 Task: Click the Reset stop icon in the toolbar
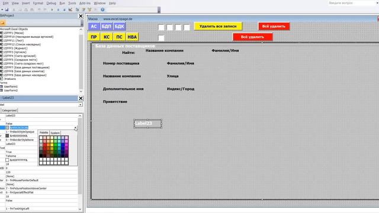pos(65,9)
